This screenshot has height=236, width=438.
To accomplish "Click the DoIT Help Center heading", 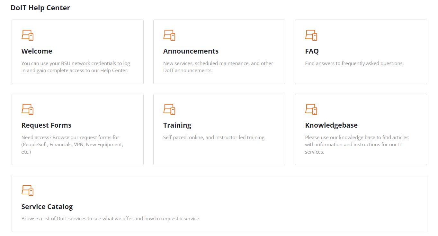I will point(40,8).
